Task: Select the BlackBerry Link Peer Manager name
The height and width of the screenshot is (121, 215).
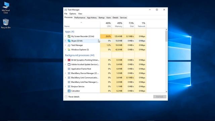Action: [x=85, y=82]
